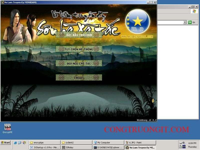Minimize the background explorer window
This screenshot has width=200, height=150.
point(190,7)
